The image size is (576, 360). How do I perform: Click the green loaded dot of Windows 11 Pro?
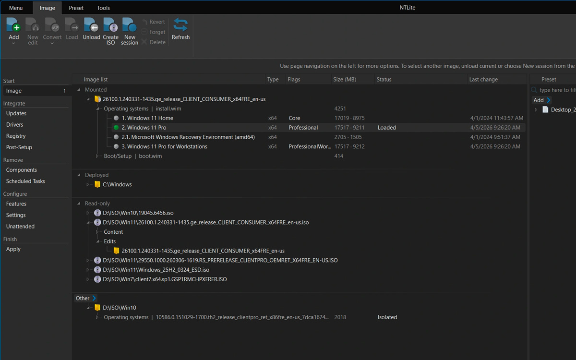coord(116,128)
